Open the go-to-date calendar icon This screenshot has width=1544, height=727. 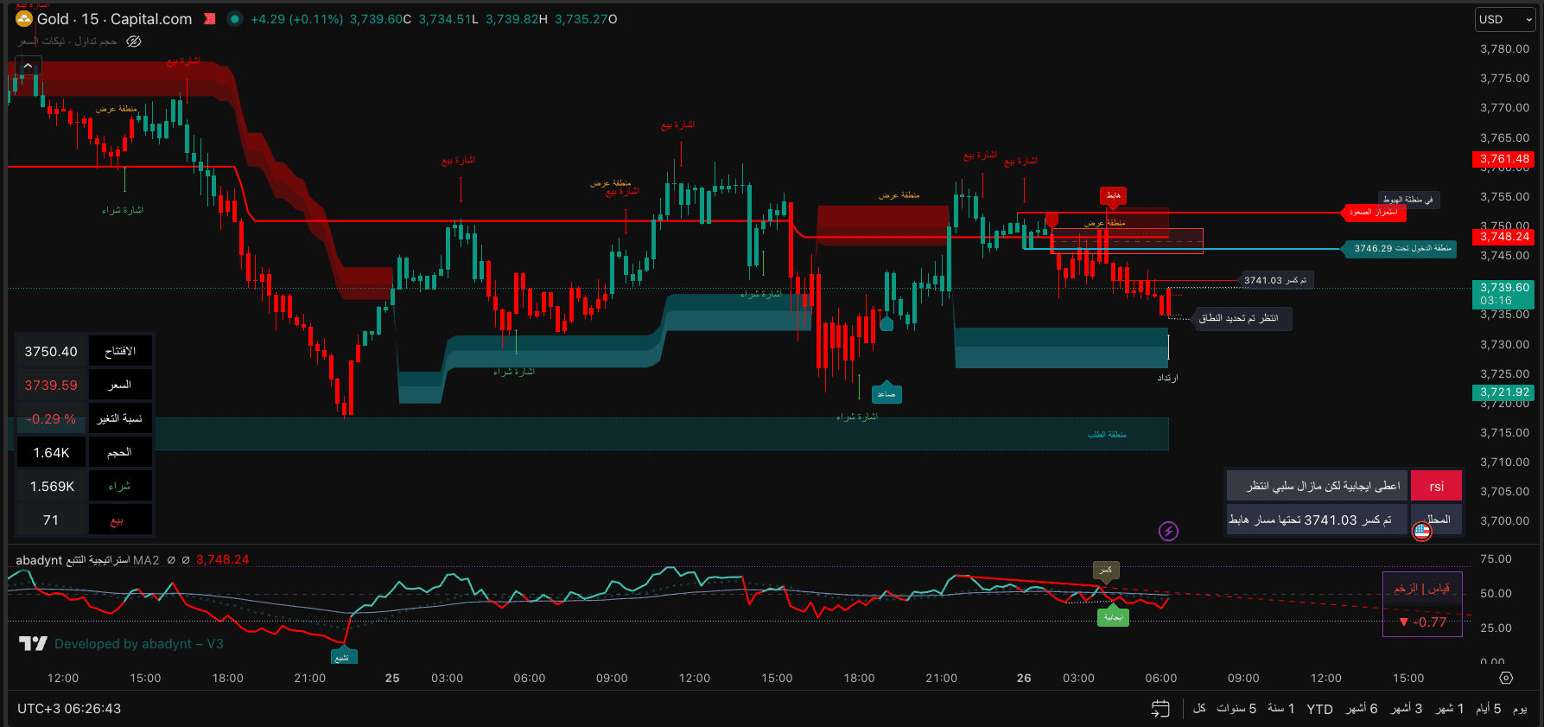[1160, 709]
